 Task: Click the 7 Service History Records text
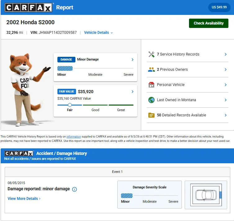(x=178, y=54)
